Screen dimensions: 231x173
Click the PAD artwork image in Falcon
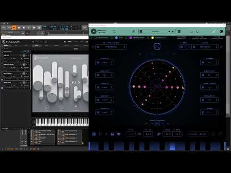tap(61, 83)
